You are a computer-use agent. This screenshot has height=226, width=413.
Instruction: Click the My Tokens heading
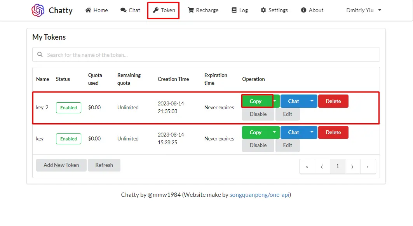[x=49, y=37]
